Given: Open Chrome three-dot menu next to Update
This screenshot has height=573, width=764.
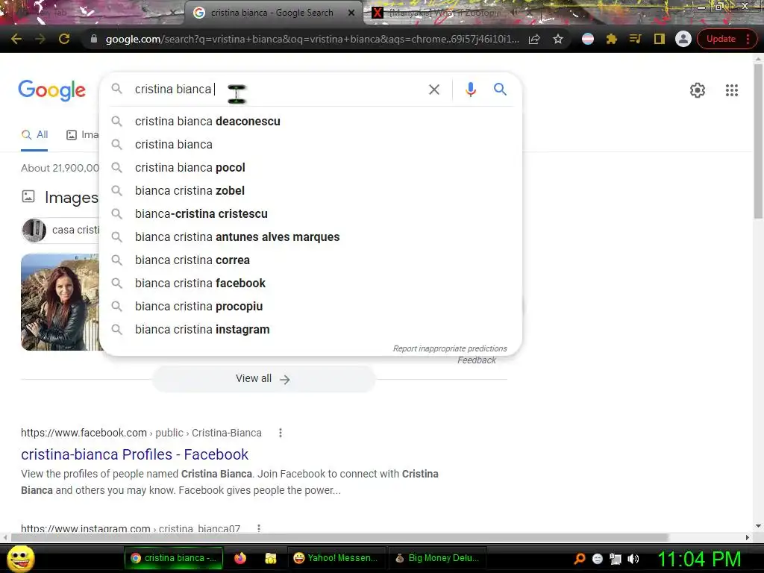Looking at the screenshot, I should click(748, 39).
